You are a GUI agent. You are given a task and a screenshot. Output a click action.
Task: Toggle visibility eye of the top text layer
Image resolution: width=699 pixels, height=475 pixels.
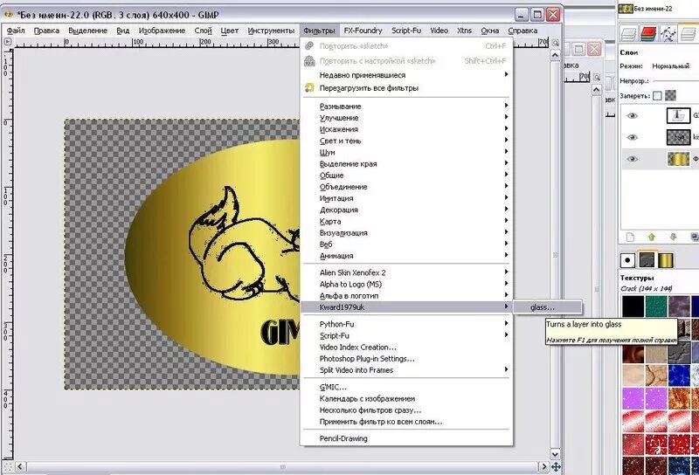point(632,116)
